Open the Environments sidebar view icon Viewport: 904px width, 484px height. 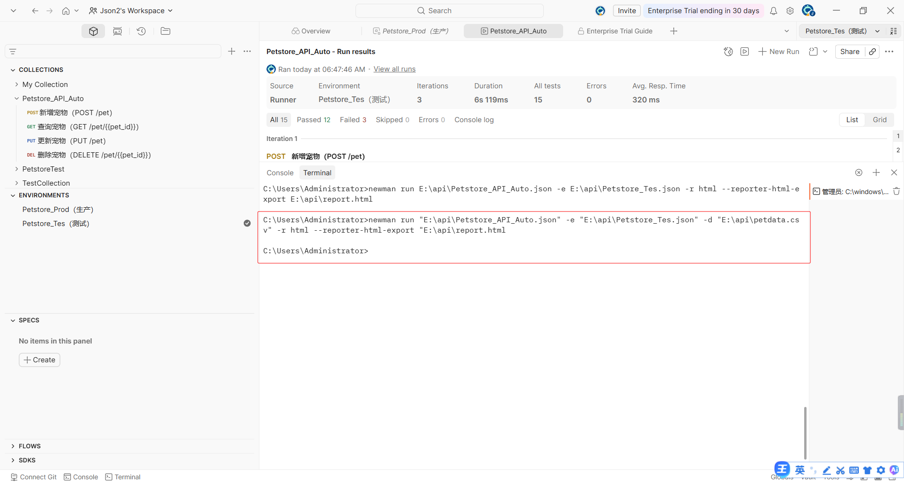click(x=117, y=31)
